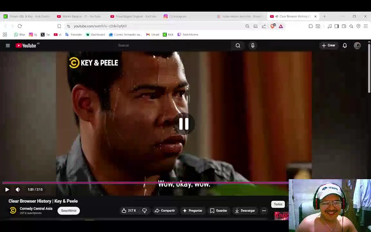Click the site settings icon in address bar
The height and width of the screenshot is (232, 371).
(69, 26)
